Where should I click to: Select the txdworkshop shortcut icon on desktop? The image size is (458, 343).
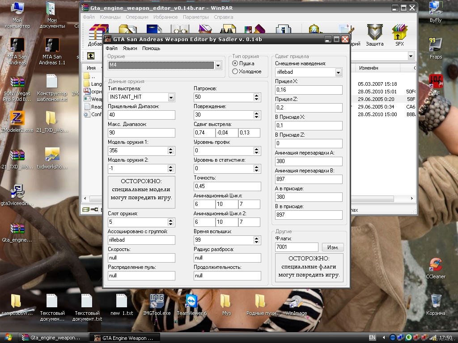coord(52,159)
